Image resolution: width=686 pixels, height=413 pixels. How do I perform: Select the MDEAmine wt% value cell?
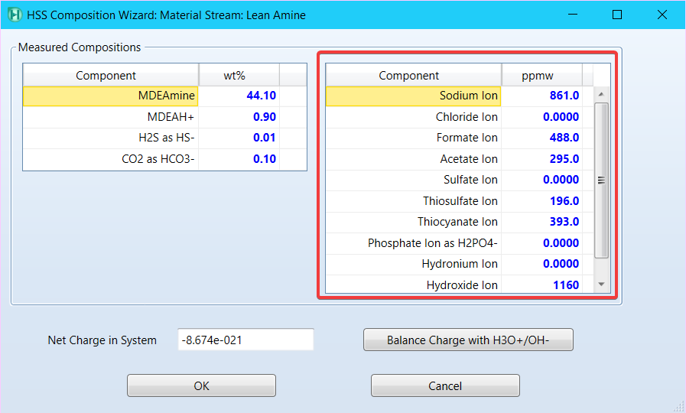tap(239, 96)
